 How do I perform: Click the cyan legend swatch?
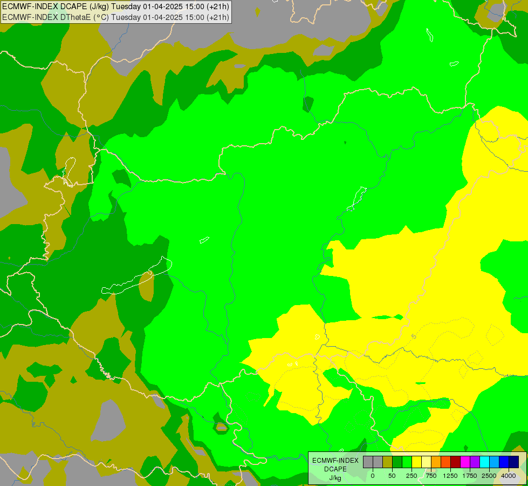(x=484, y=462)
